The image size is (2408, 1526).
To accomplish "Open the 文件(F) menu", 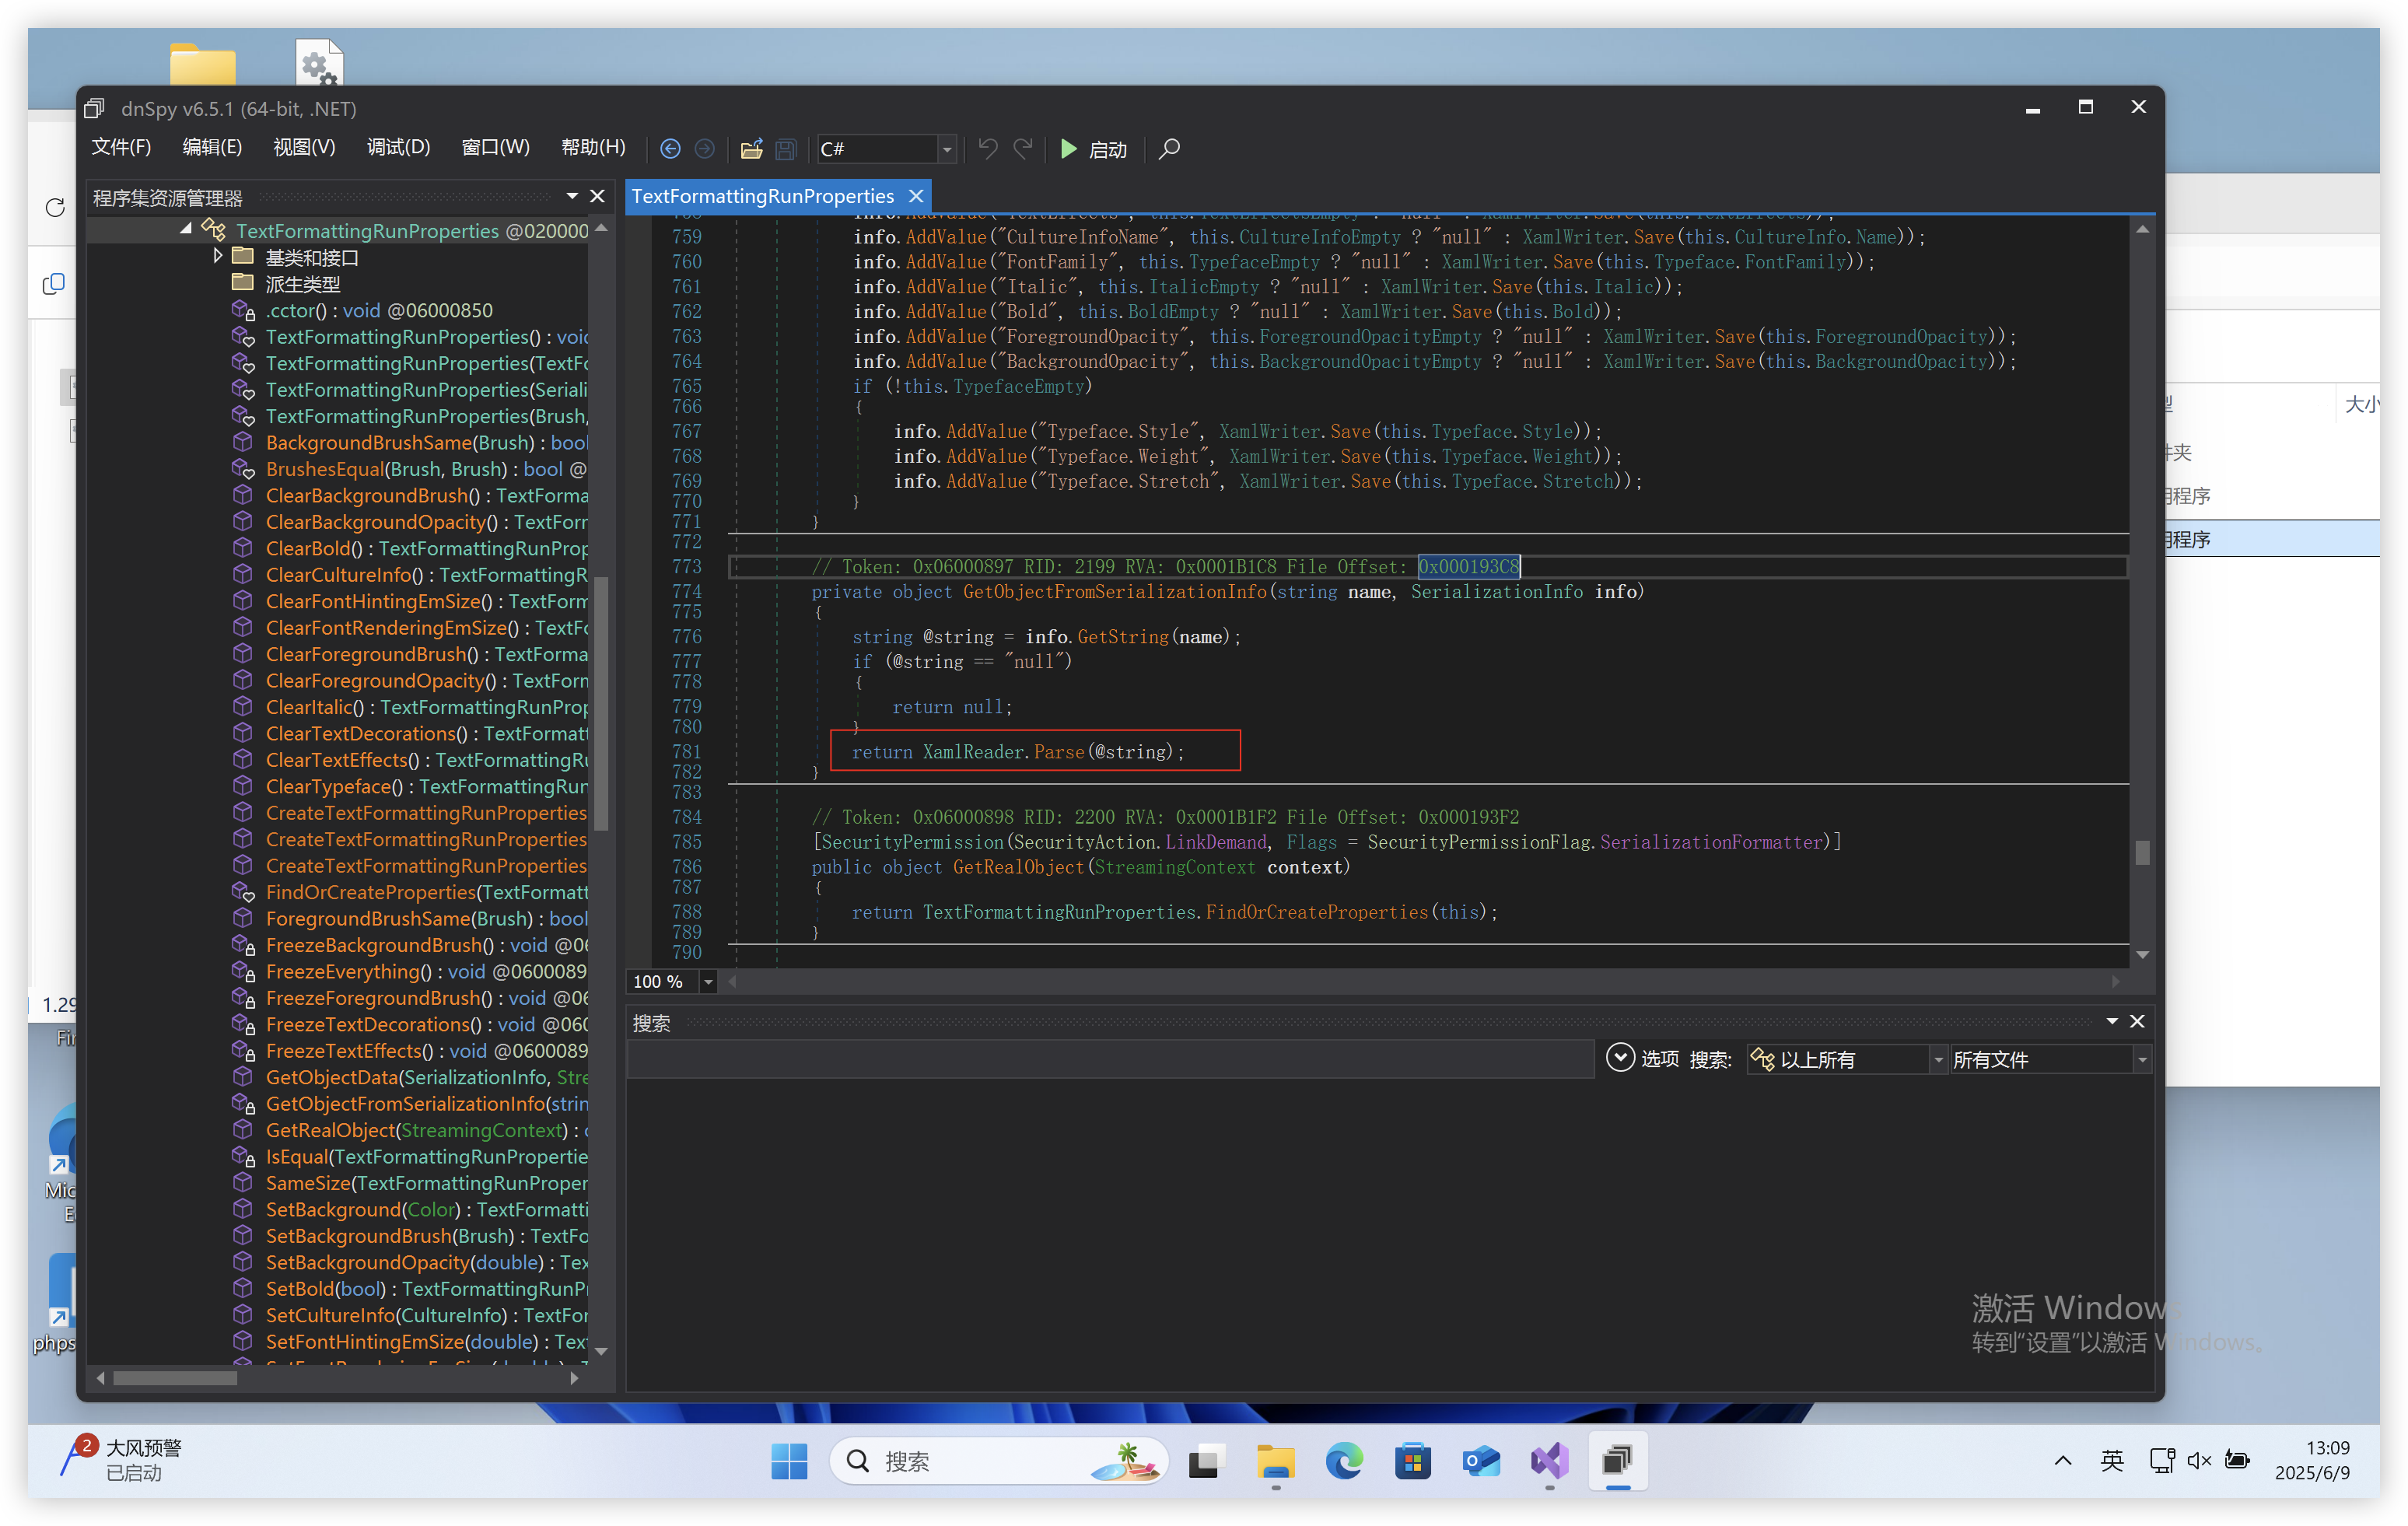I will (x=121, y=148).
